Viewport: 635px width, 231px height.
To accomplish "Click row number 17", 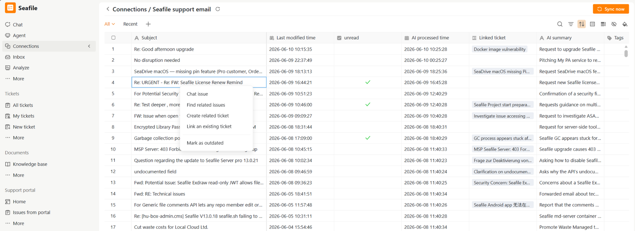I will [113, 227].
